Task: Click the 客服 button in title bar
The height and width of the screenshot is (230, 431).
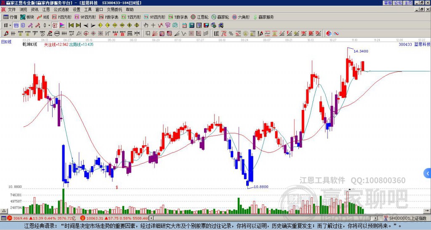Action: (x=388, y=3)
